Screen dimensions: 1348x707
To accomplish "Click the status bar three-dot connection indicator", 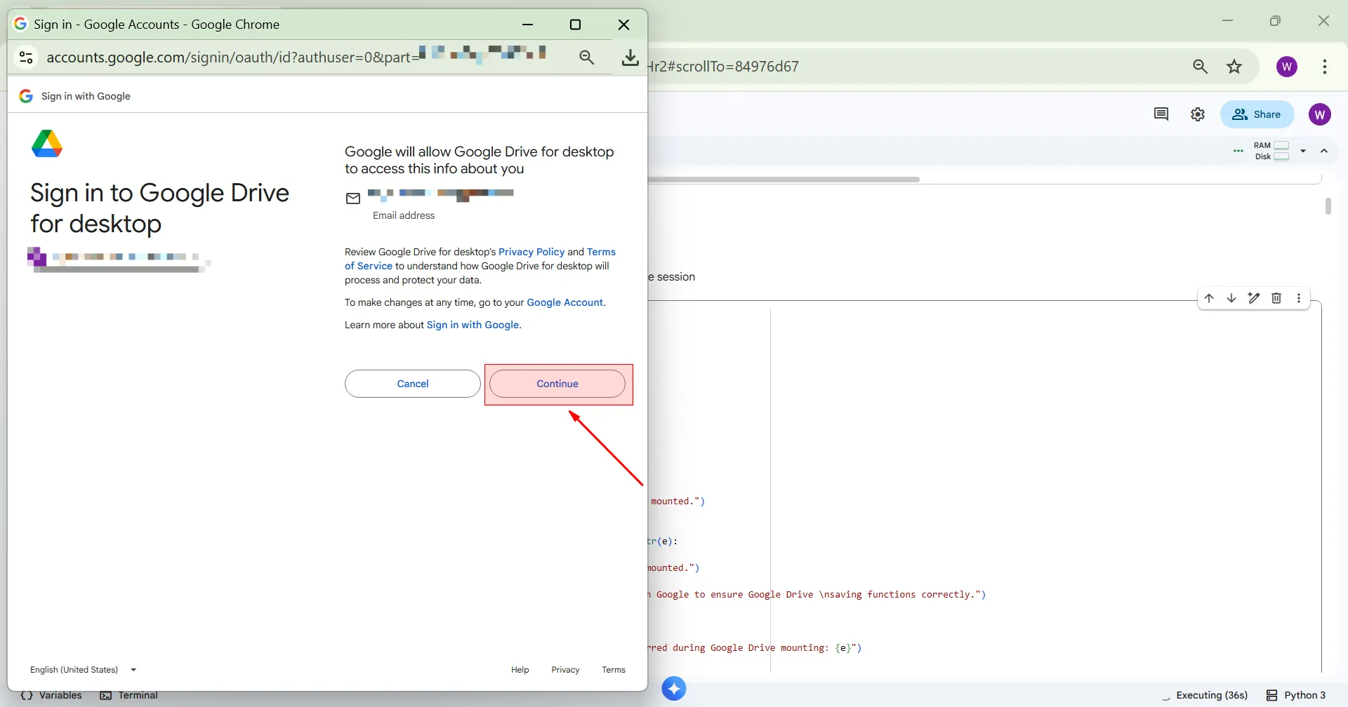I will 1238,151.
